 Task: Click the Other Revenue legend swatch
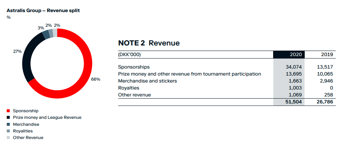pyautogui.click(x=8, y=138)
